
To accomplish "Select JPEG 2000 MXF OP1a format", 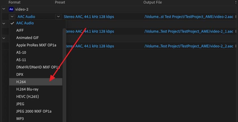I will [36, 111].
